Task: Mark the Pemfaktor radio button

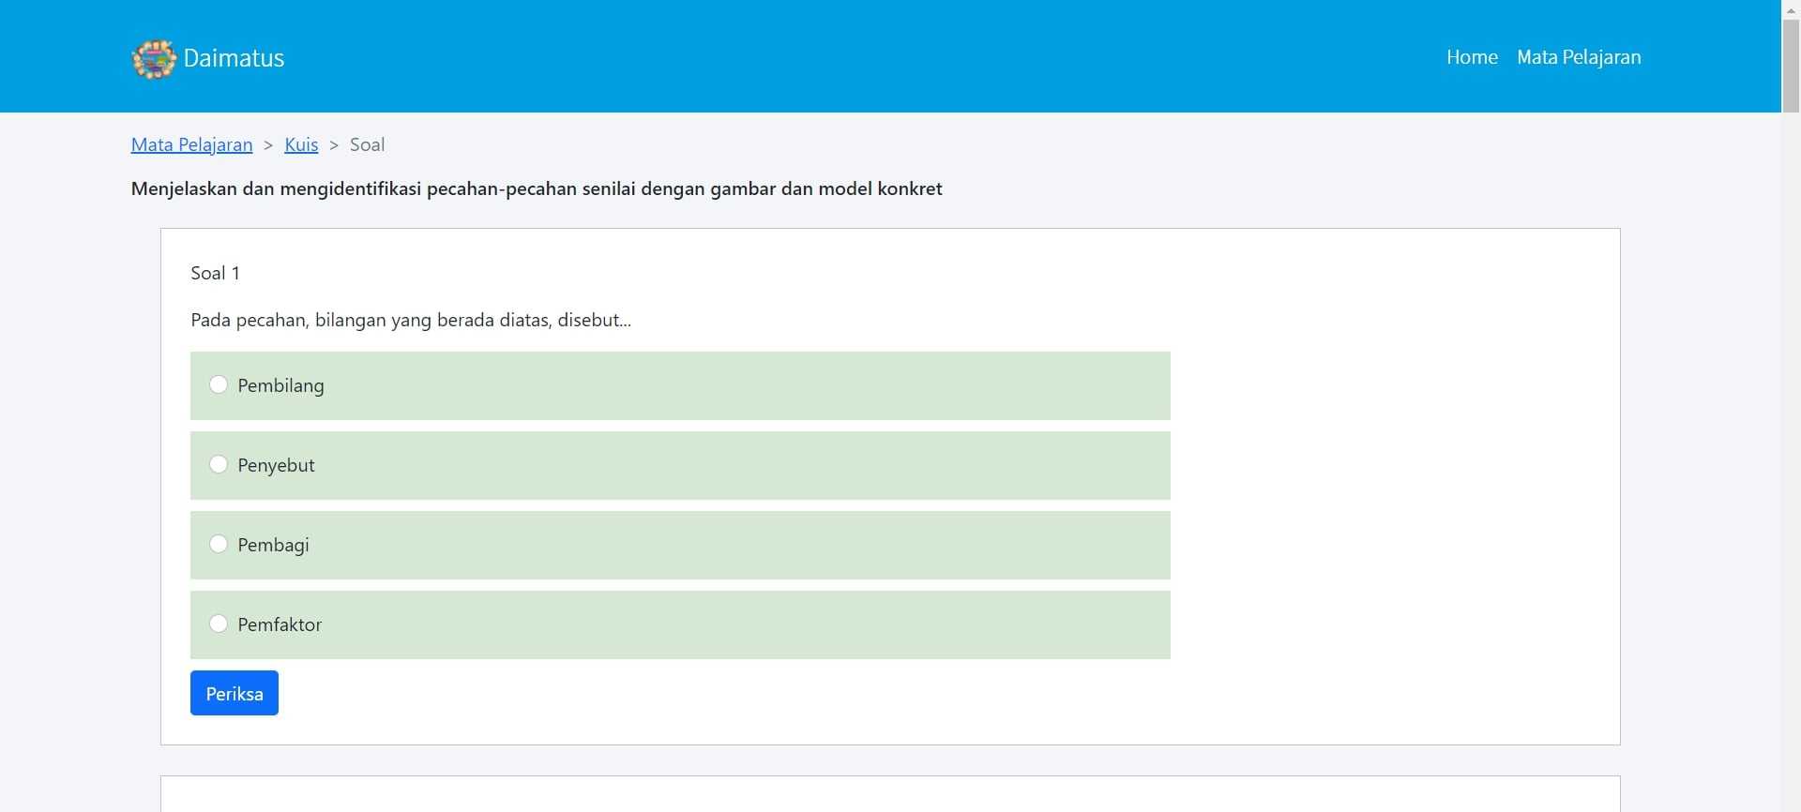Action: [219, 624]
